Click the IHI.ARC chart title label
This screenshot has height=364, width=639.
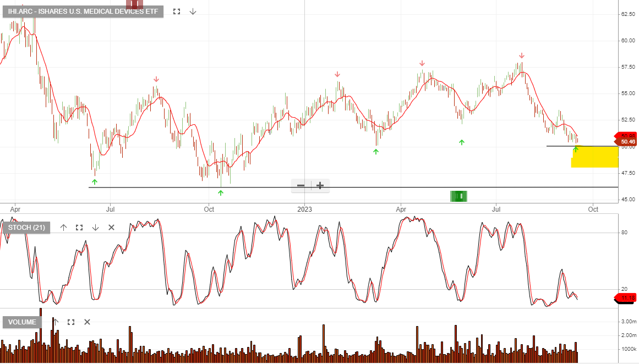[83, 11]
